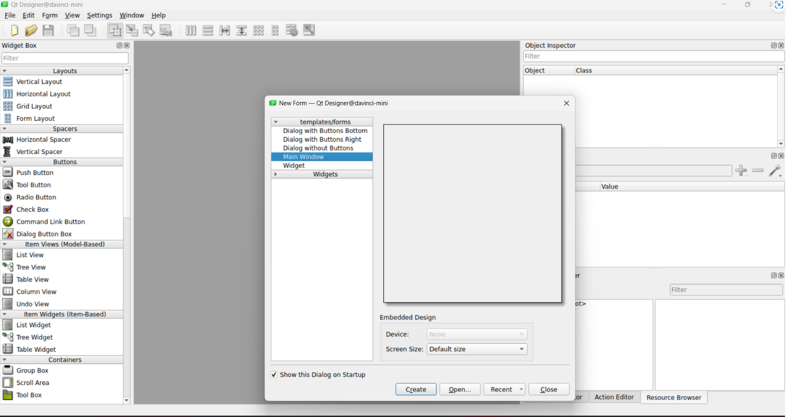Viewport: 787px width, 417px height.
Task: Focus the Resource Browser Filter field
Action: pos(726,290)
